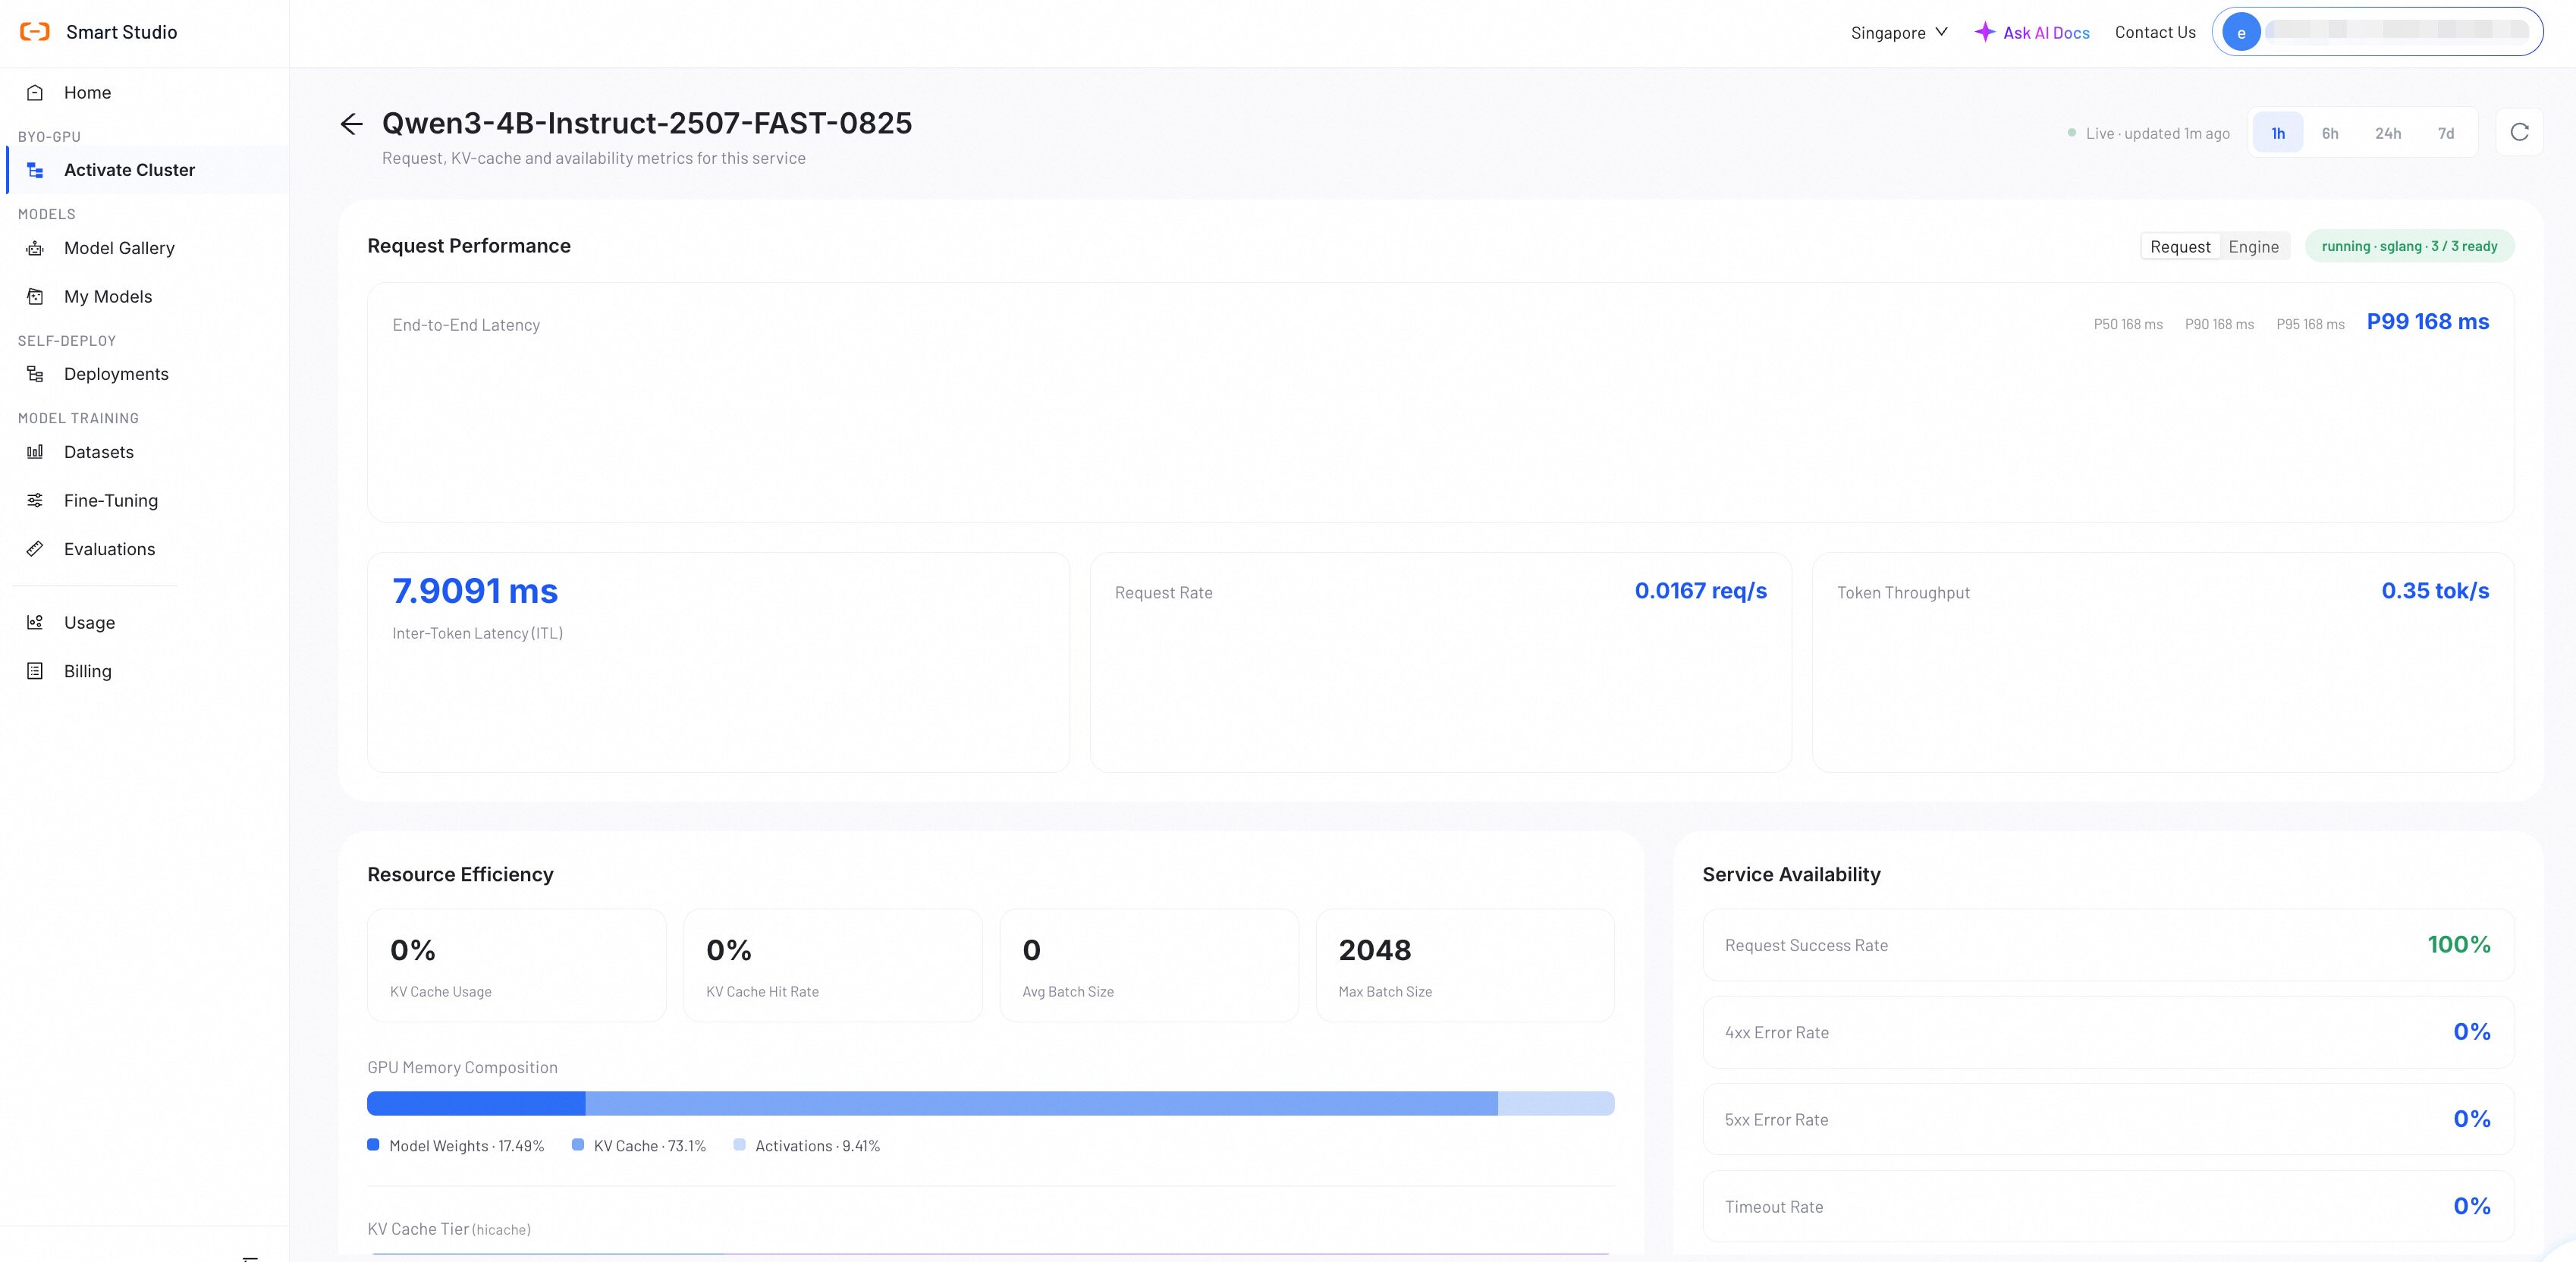This screenshot has height=1262, width=2576.
Task: Go back using the left arrow
Action: 351,124
